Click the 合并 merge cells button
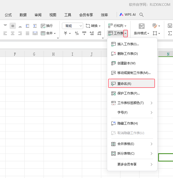Image resolution: width=173 pixels, height=178 pixels. tap(47, 33)
